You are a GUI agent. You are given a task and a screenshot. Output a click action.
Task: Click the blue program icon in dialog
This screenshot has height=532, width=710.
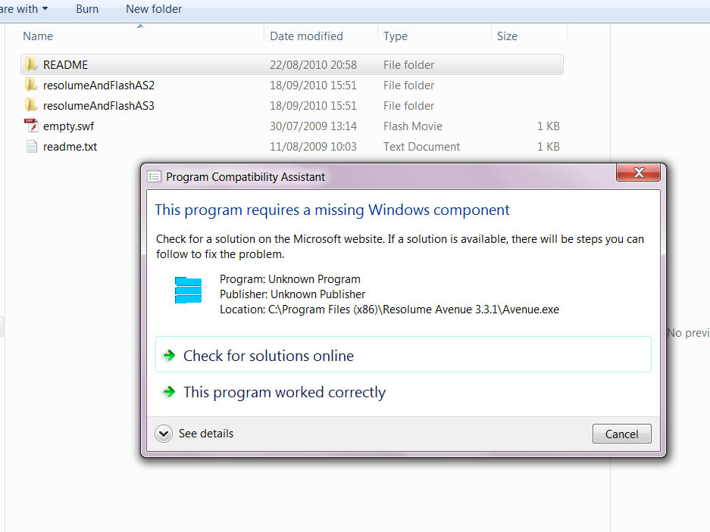click(x=188, y=290)
